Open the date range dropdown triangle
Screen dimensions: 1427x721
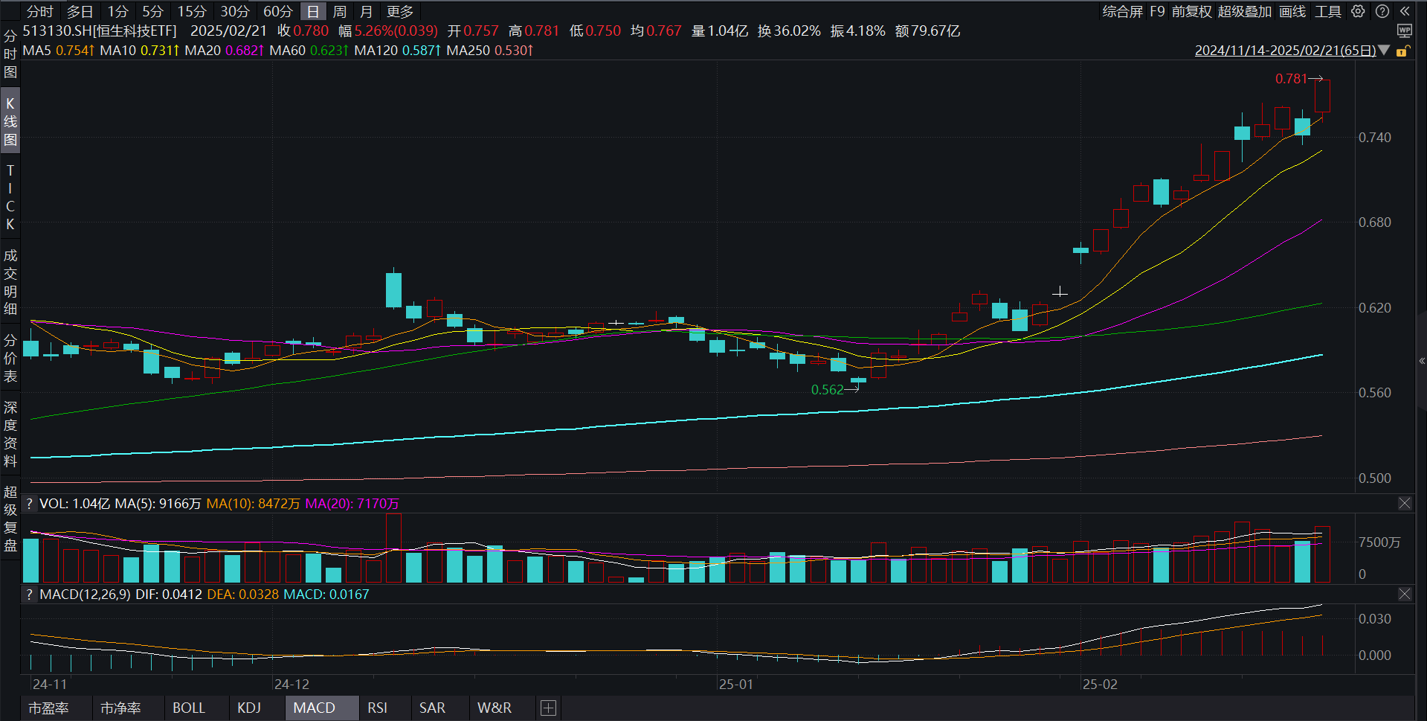(1384, 51)
